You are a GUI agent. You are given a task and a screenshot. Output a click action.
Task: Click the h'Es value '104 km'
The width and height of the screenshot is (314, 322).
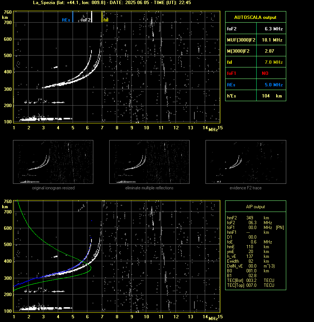tap(272, 96)
